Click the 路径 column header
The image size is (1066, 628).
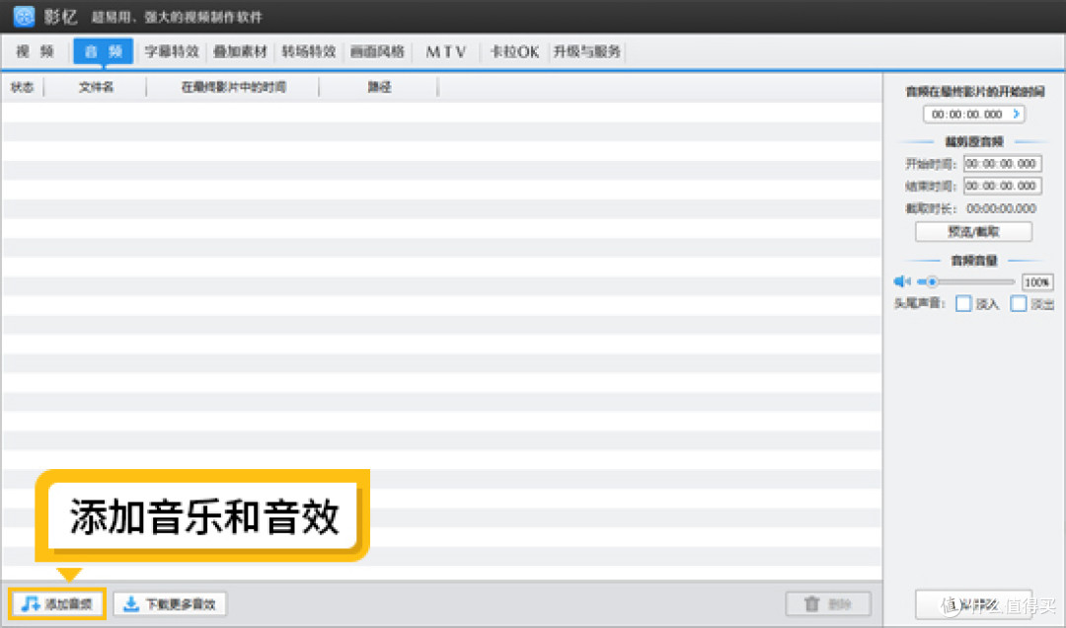click(x=379, y=87)
